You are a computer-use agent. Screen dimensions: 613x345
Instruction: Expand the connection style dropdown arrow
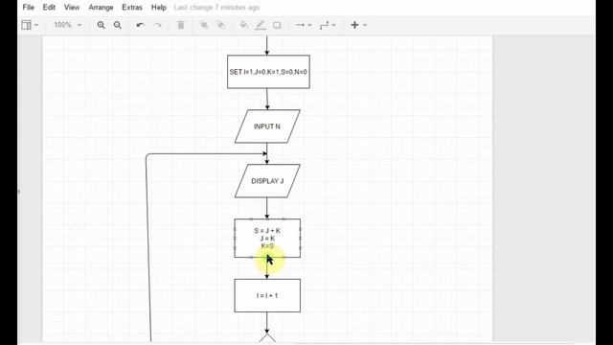[x=310, y=25]
